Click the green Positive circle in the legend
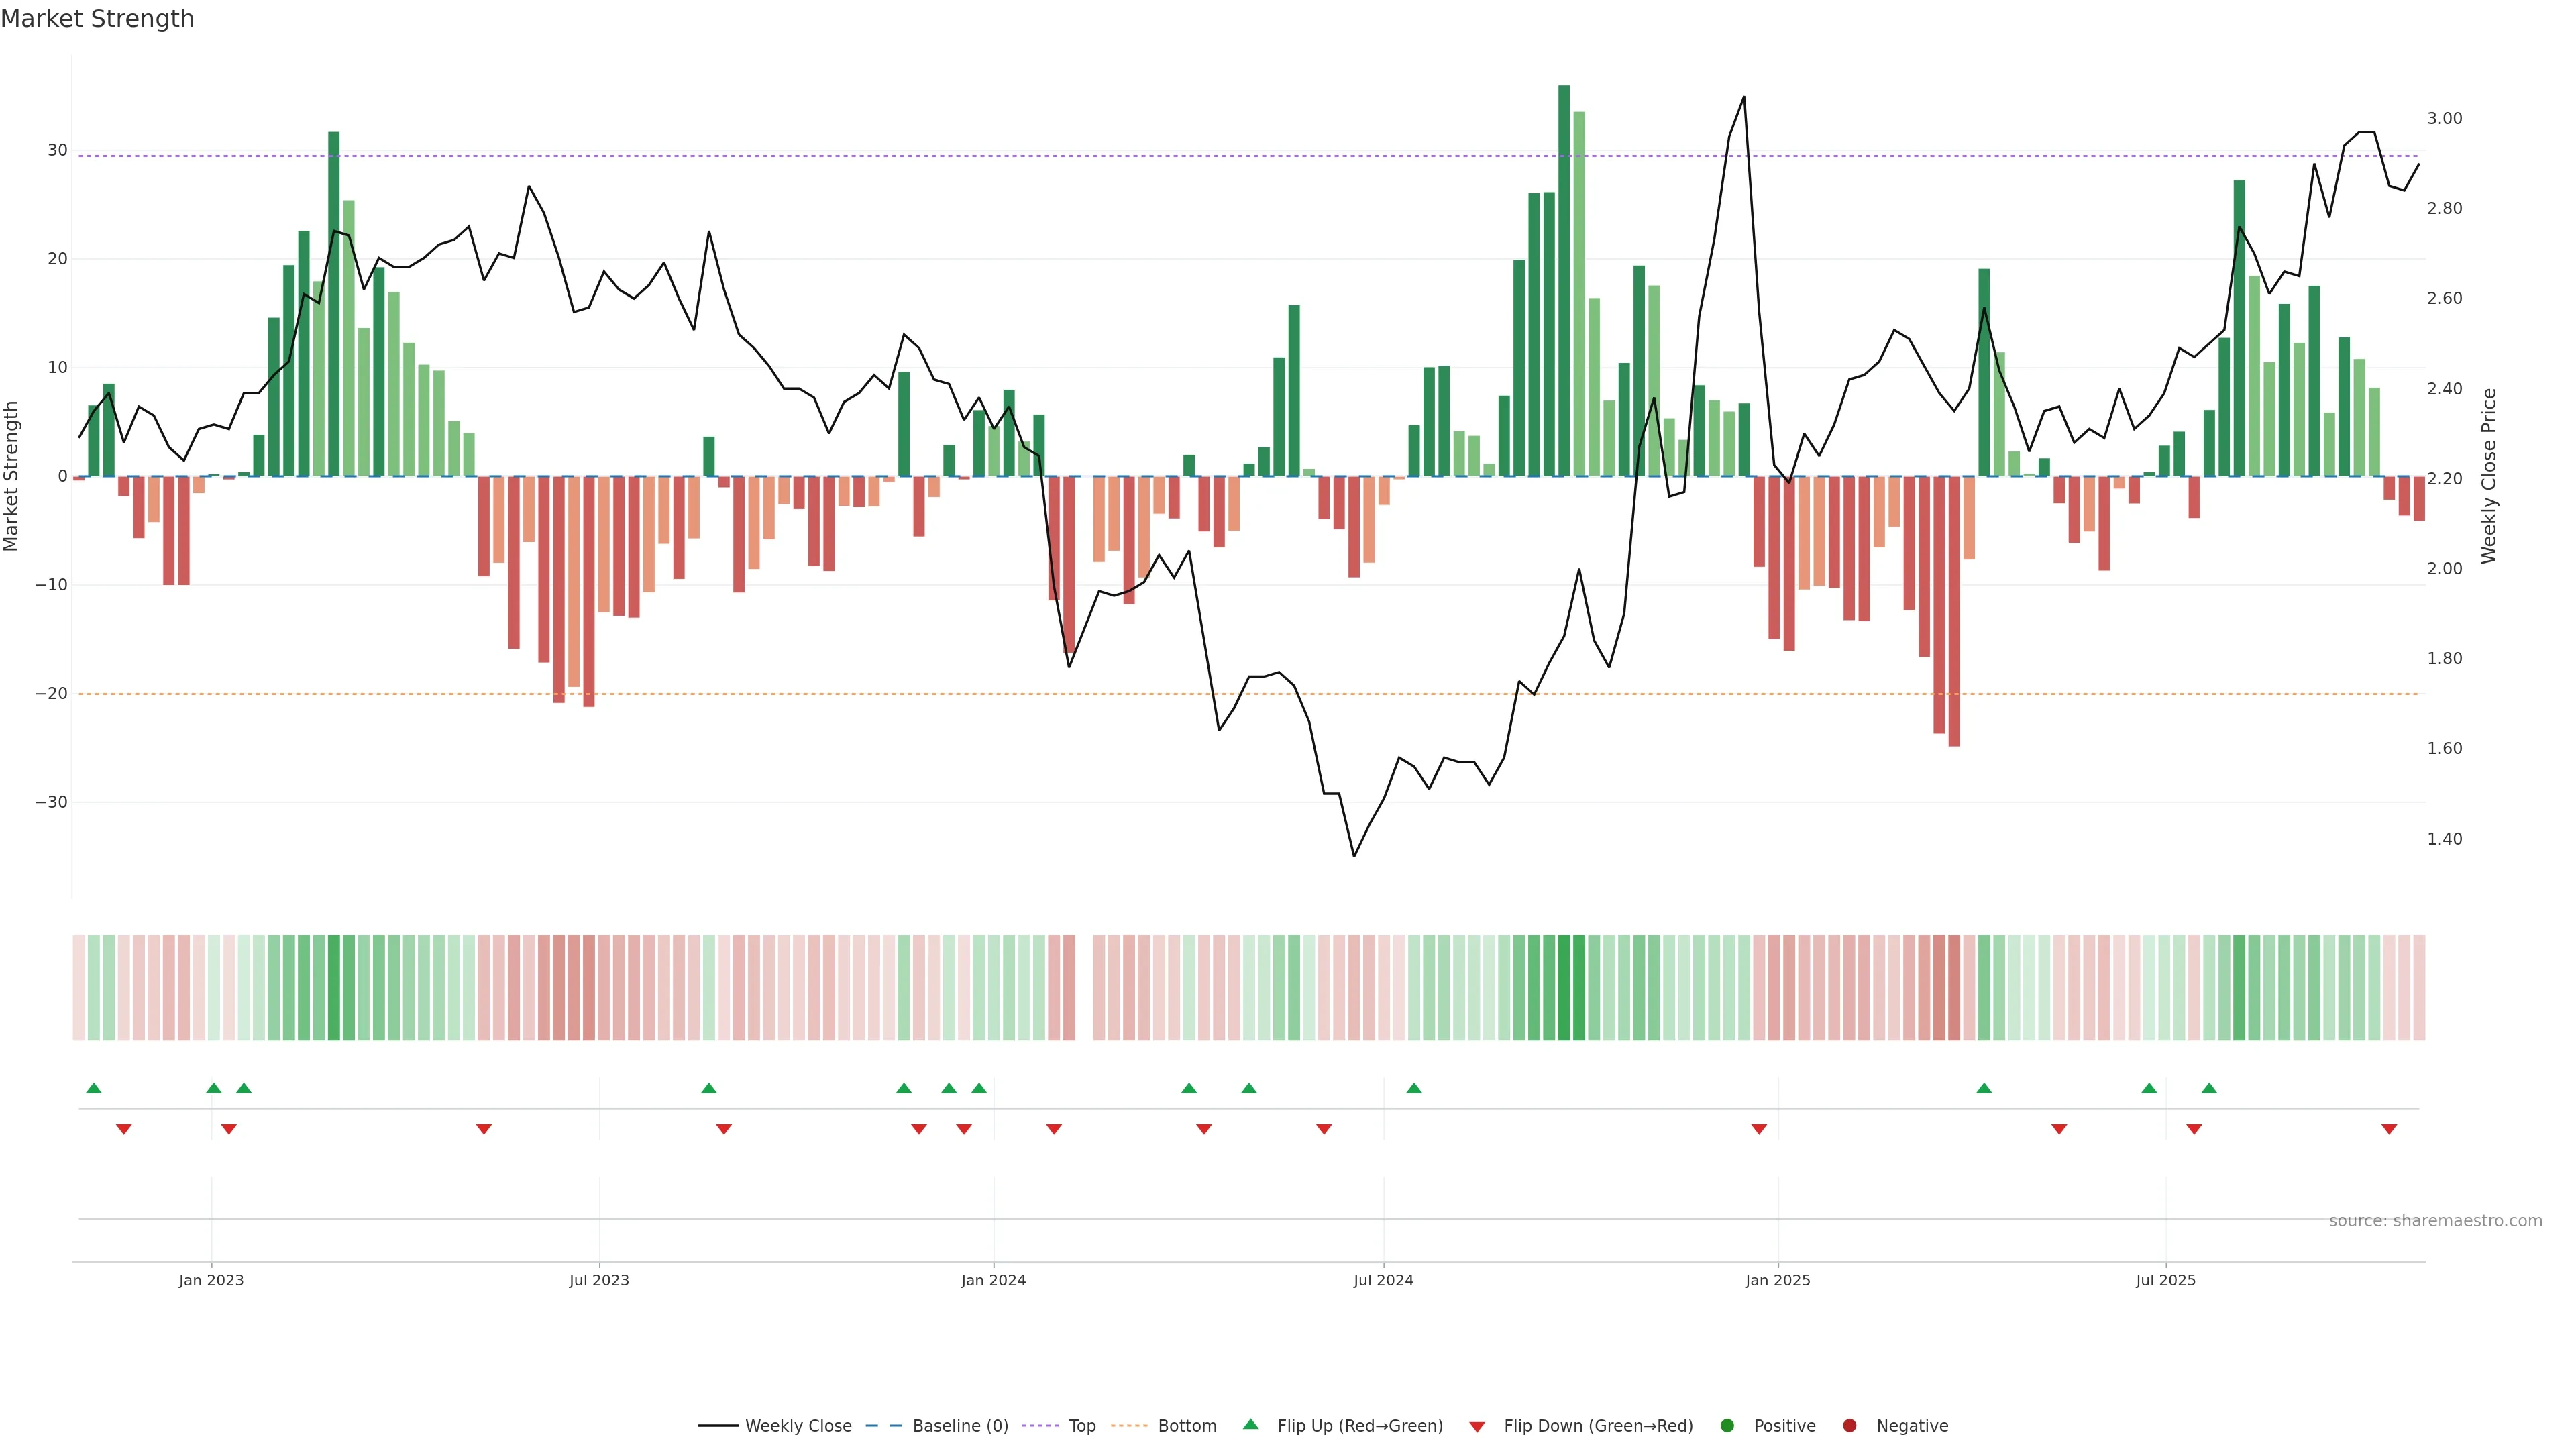Image resolution: width=2576 pixels, height=1449 pixels. click(x=1727, y=1426)
